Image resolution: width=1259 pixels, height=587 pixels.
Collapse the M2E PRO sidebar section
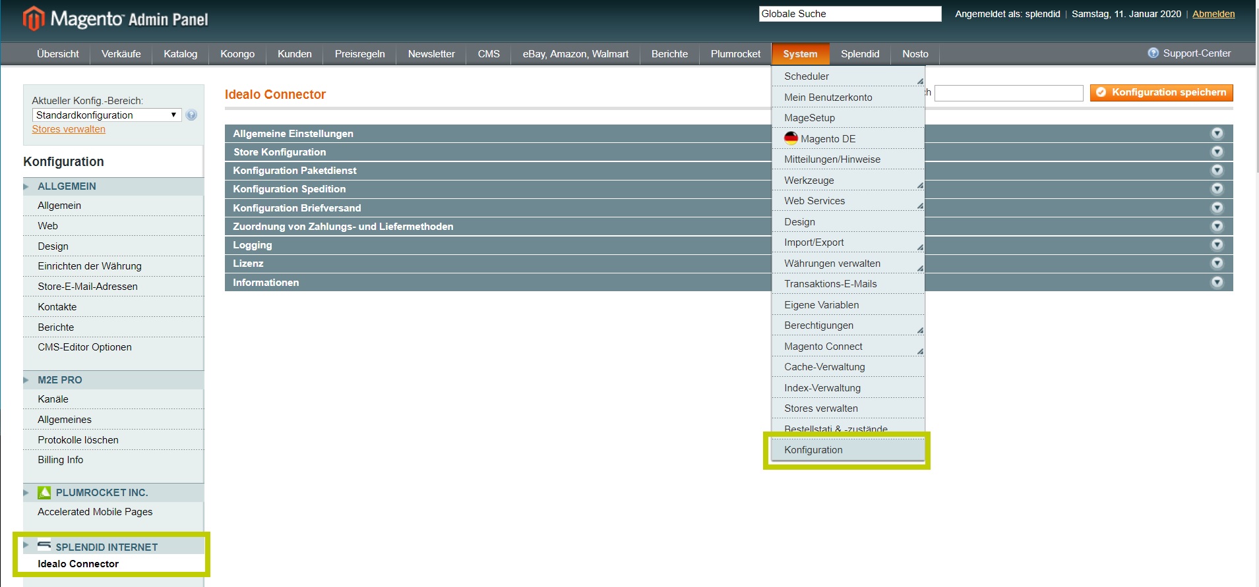(x=113, y=380)
